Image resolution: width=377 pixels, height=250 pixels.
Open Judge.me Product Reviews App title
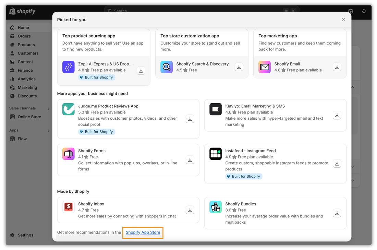click(x=108, y=106)
